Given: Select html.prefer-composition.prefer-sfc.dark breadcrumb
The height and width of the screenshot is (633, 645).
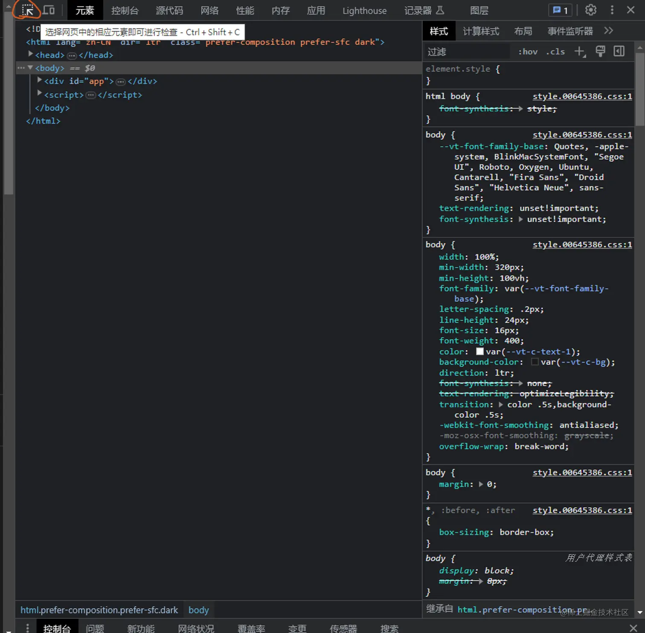Looking at the screenshot, I should pos(99,610).
